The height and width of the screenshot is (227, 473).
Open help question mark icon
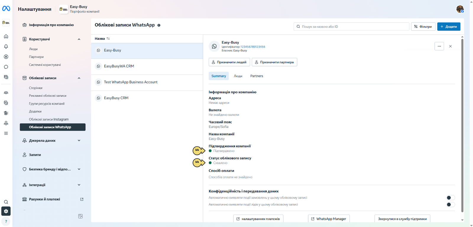point(6,221)
